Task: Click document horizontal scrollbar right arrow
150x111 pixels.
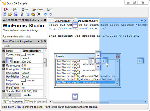Action: click(146, 102)
